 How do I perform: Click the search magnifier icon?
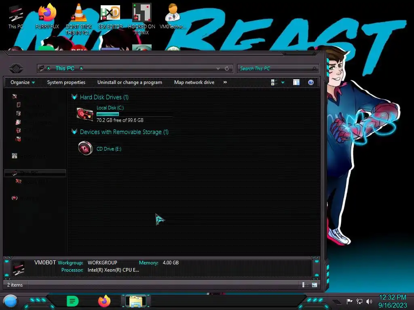pos(315,69)
